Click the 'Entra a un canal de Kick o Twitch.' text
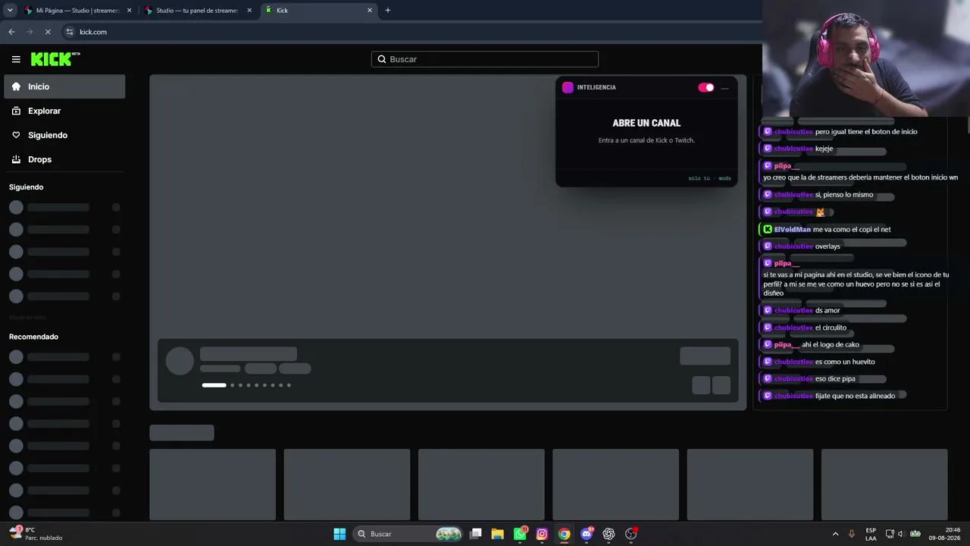 646,140
